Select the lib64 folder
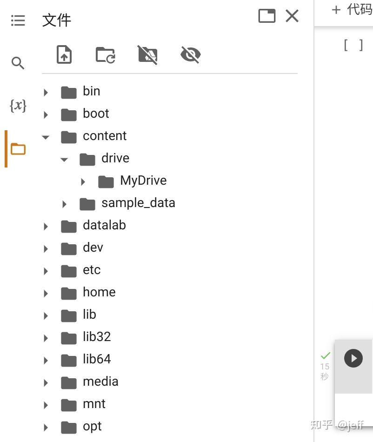 click(x=96, y=359)
